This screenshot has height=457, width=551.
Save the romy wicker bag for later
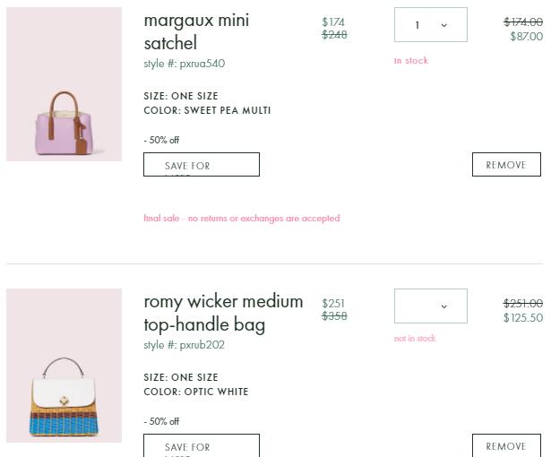tap(201, 445)
